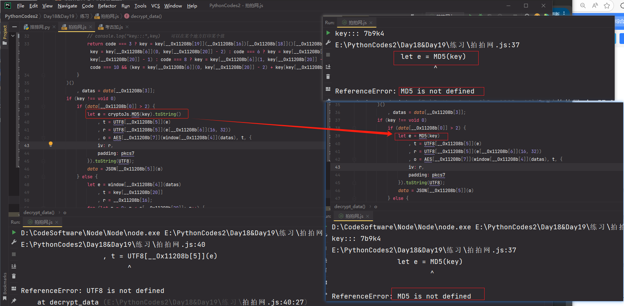The height and width of the screenshot is (306, 624).
Task: Close the 拍拍网.js tab in top-right Run panel
Action: point(371,23)
